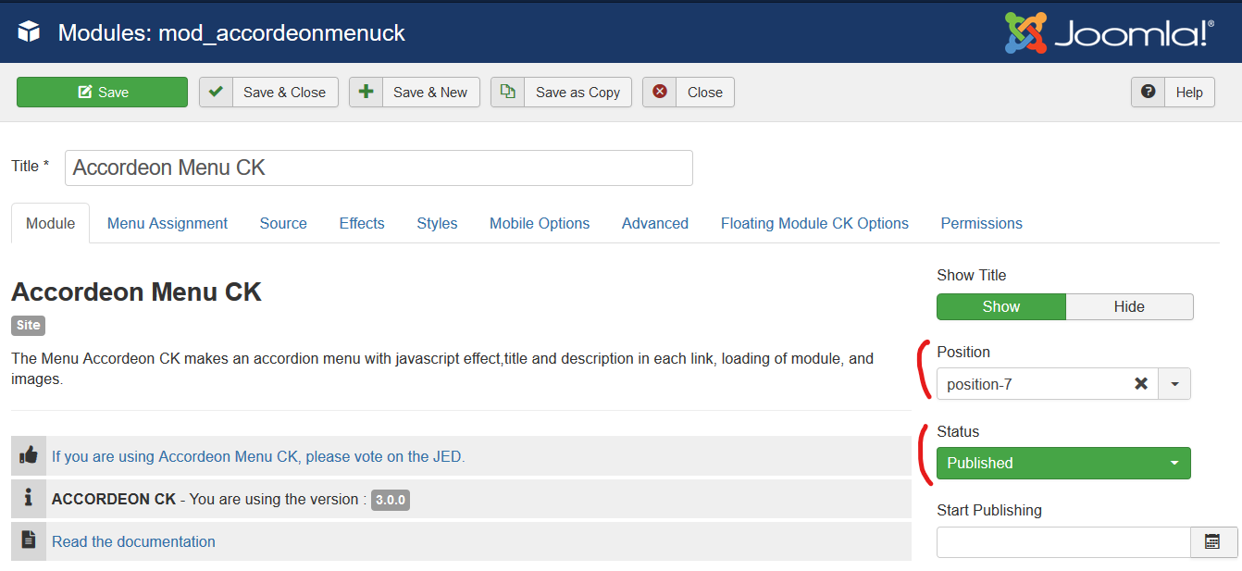Click the copy icon of Save as Copy
1242x571 pixels.
click(x=507, y=92)
